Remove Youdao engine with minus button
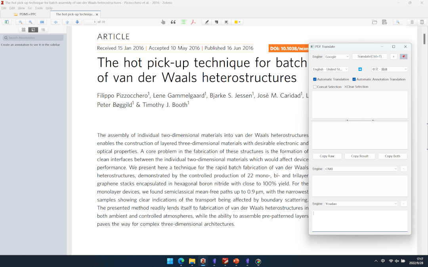 click(403, 204)
